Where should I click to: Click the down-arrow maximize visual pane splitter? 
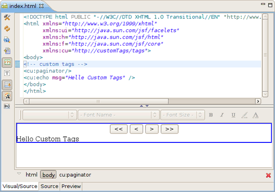pyautogui.click(x=147, y=106)
